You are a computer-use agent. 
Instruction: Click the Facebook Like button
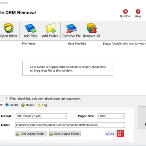(x=110, y=133)
